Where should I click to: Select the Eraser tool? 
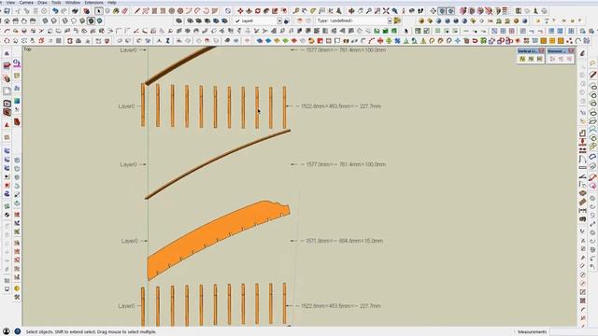coord(124,11)
